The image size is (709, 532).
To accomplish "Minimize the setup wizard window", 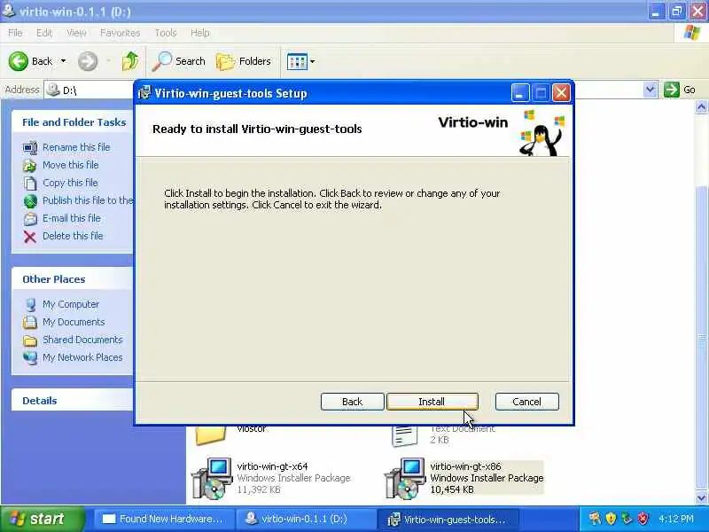I will [520, 93].
